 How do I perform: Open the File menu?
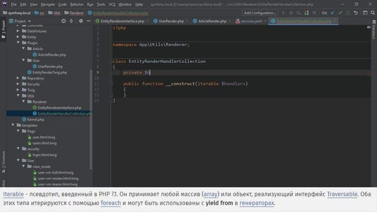pyautogui.click(x=14, y=4)
